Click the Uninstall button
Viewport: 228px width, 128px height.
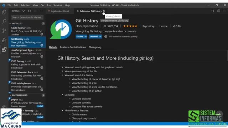[x=94, y=37]
